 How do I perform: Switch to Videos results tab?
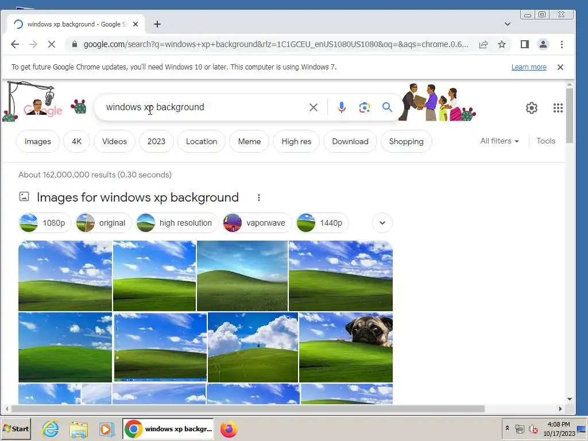pyautogui.click(x=114, y=141)
